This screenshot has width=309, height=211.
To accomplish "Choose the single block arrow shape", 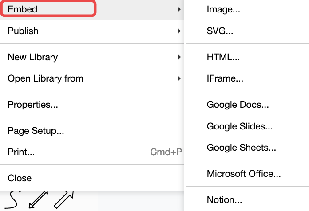I will (63, 200).
